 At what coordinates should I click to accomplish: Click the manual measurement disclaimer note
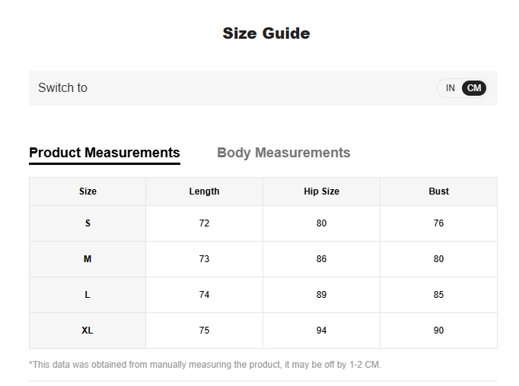point(205,365)
